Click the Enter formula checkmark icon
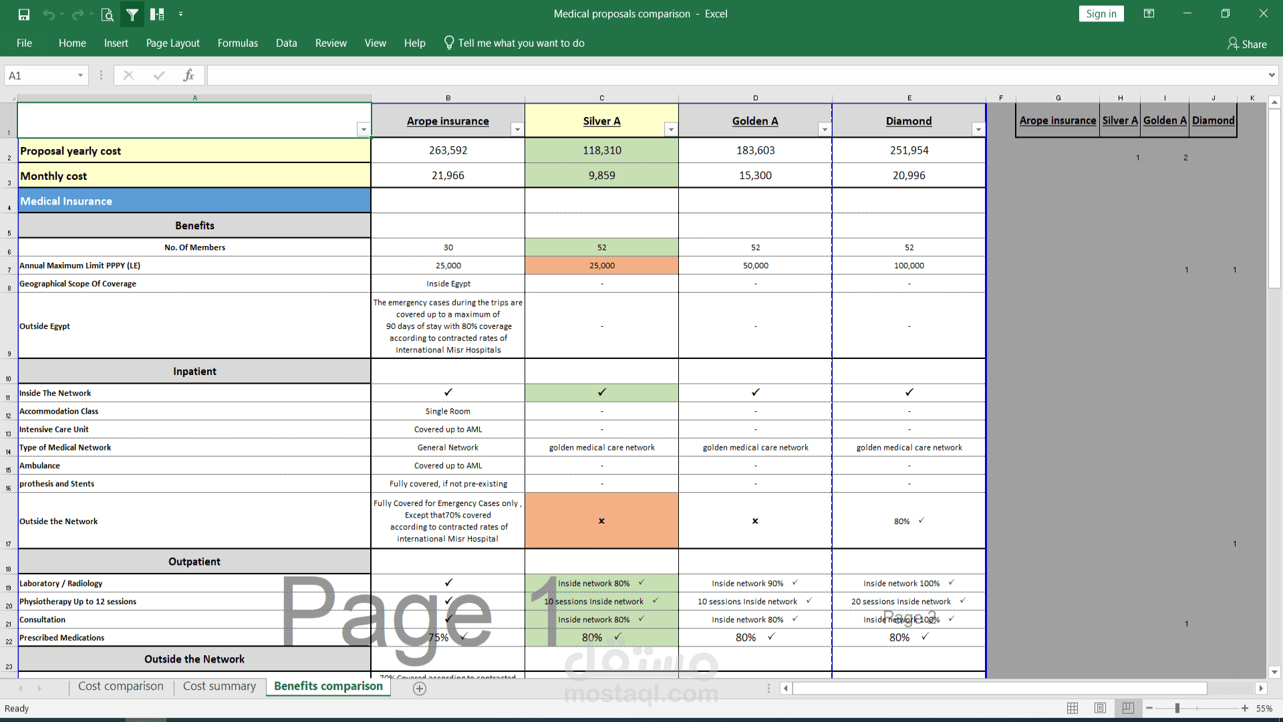This screenshot has height=722, width=1283. click(x=159, y=76)
